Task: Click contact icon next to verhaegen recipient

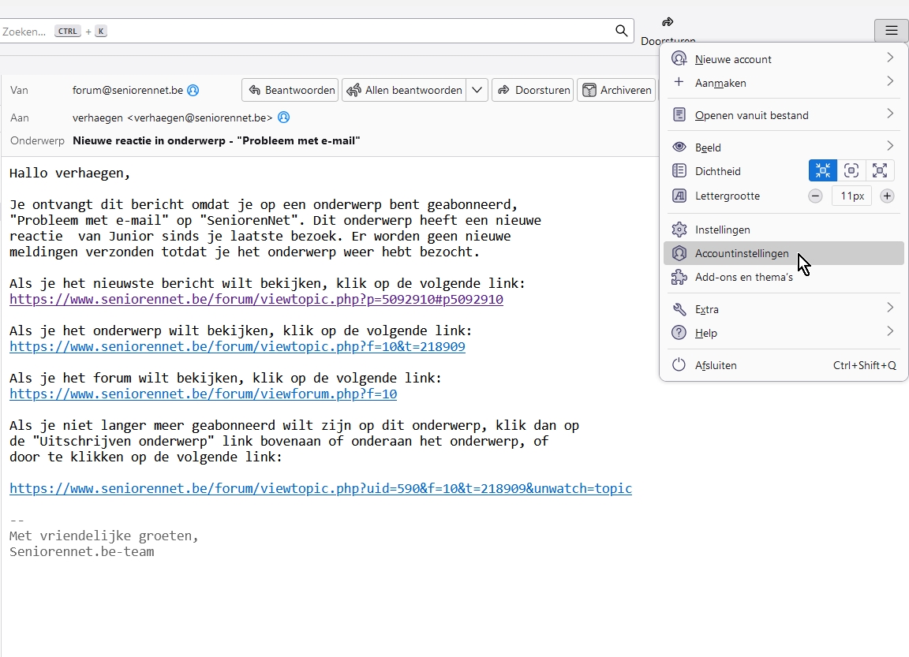Action: [284, 118]
